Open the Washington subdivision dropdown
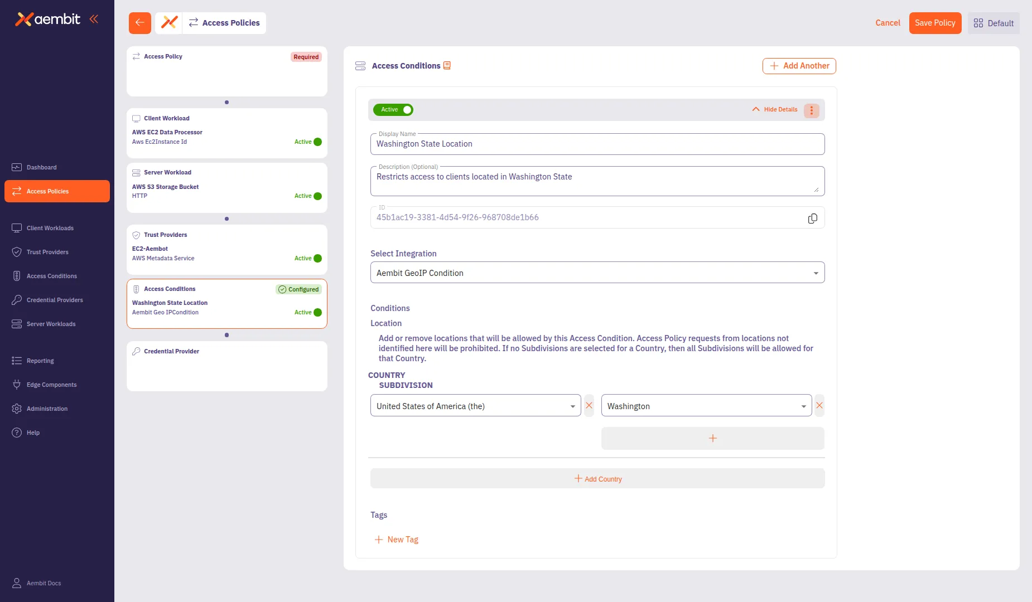 706,406
